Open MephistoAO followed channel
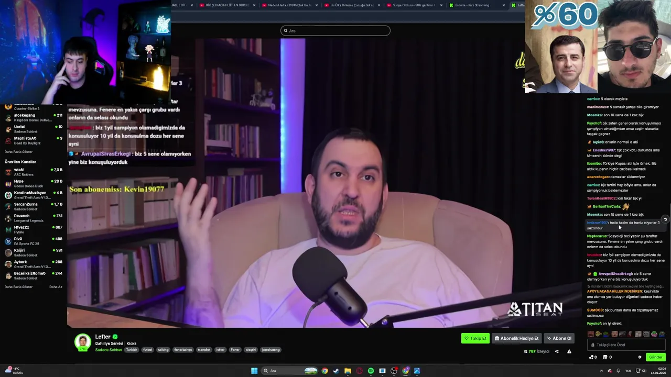The height and width of the screenshot is (377, 671). [x=34, y=140]
